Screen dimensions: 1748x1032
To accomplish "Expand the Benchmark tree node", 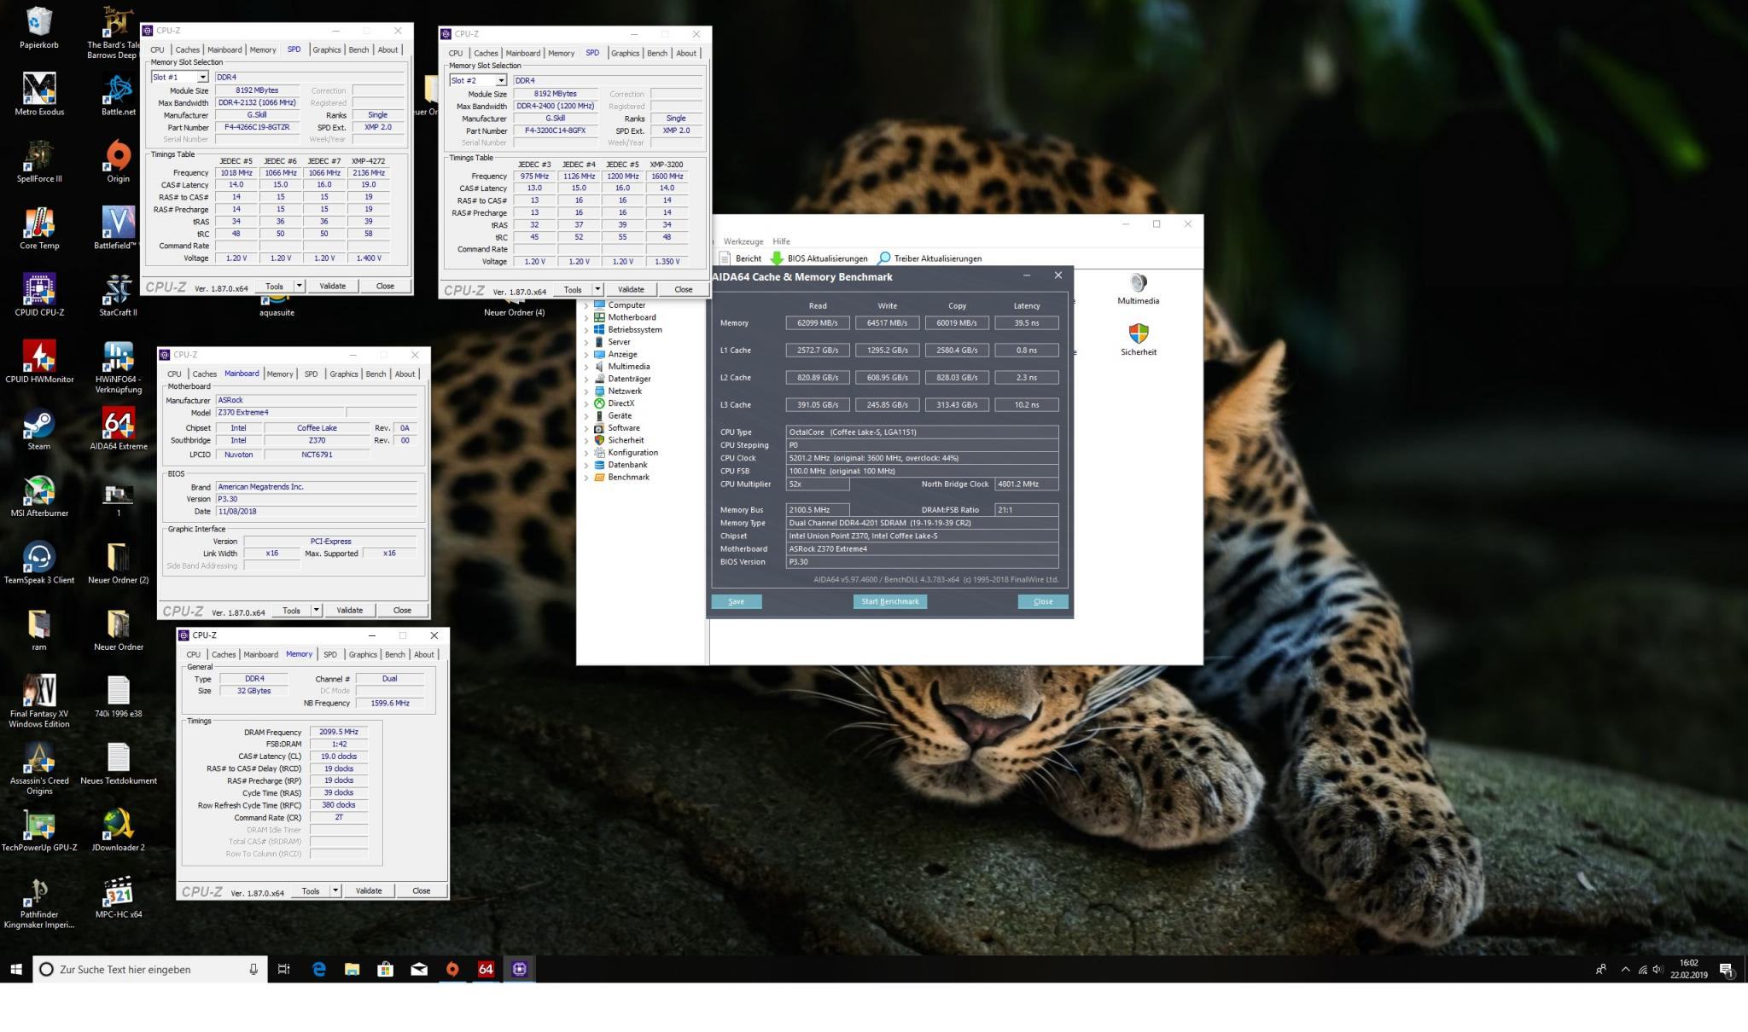I will (586, 478).
